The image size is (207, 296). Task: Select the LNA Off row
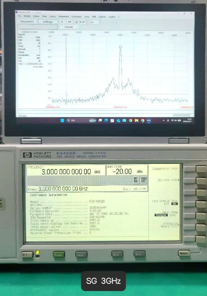pyautogui.click(x=29, y=61)
